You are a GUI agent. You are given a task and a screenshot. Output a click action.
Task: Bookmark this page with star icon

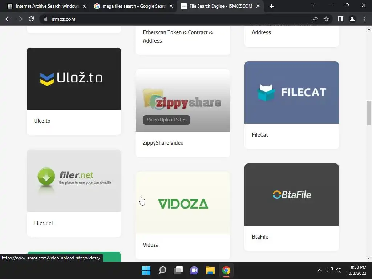(326, 19)
